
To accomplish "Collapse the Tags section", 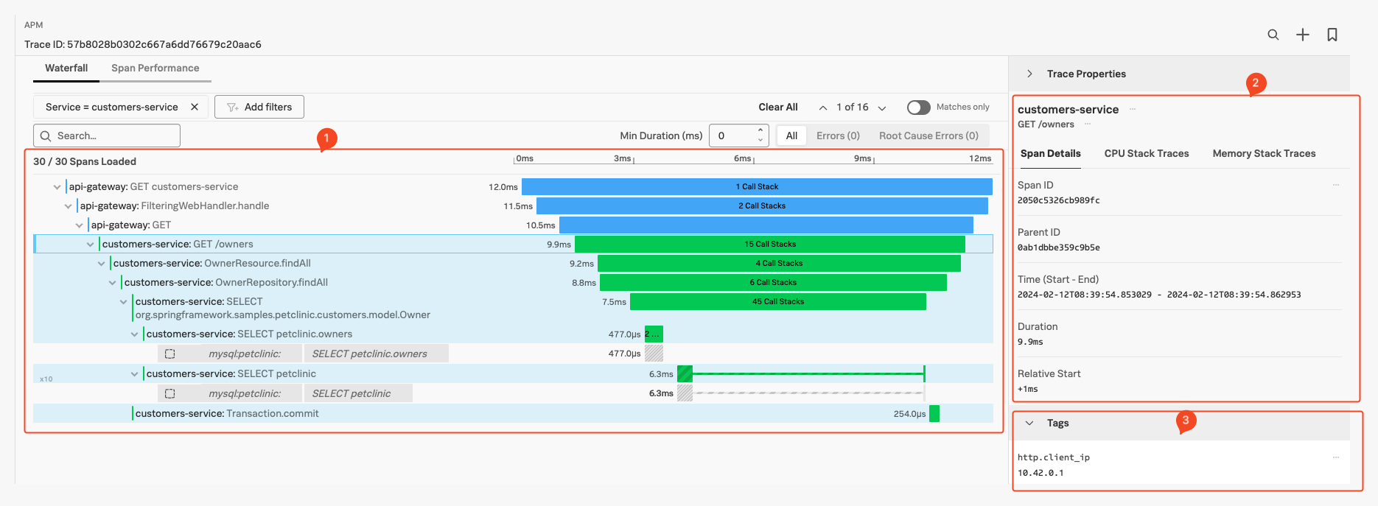I will 1030,423.
